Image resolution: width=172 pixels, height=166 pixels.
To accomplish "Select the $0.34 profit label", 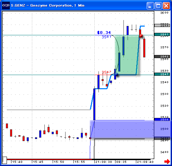I will pos(104,33).
